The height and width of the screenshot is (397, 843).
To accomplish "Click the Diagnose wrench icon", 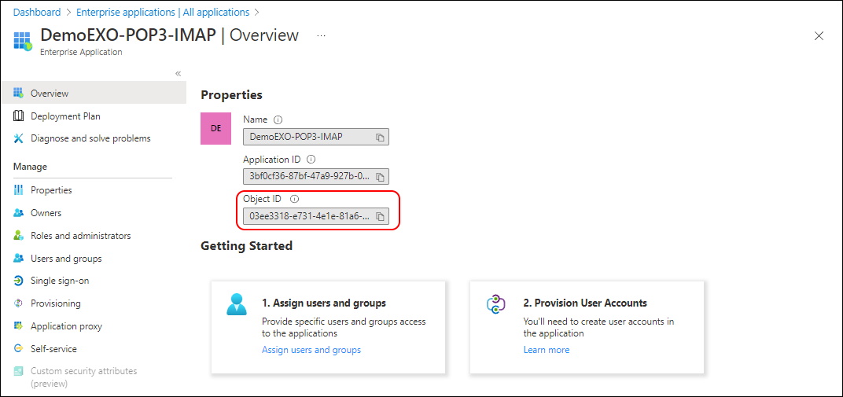I will click(19, 138).
